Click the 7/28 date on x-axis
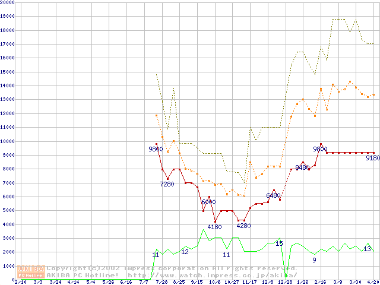 coord(161,282)
